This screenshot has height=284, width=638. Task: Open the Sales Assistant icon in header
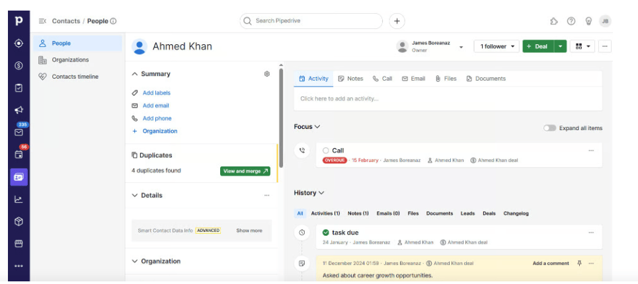[554, 21]
